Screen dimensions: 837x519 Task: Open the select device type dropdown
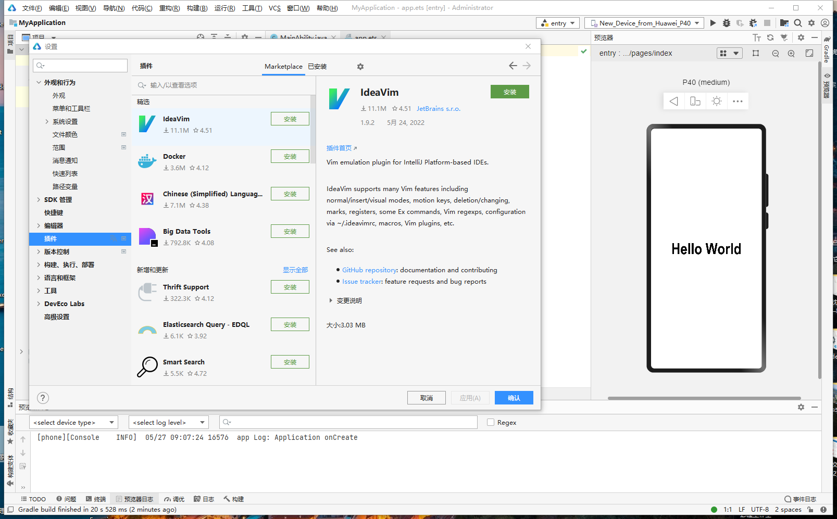[x=74, y=422]
